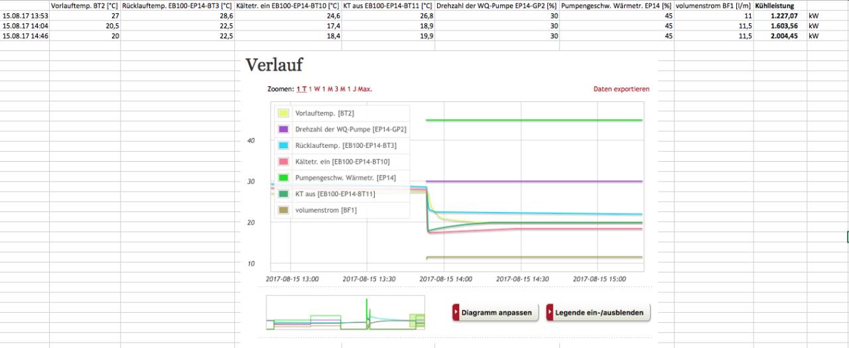The height and width of the screenshot is (348, 849).
Task: Select the 1 M zoom option
Action: (328, 89)
